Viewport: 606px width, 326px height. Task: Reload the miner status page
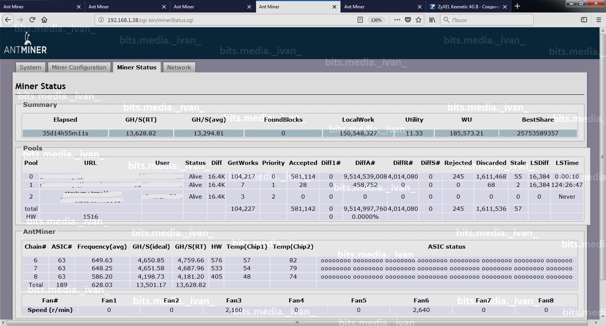click(x=32, y=20)
